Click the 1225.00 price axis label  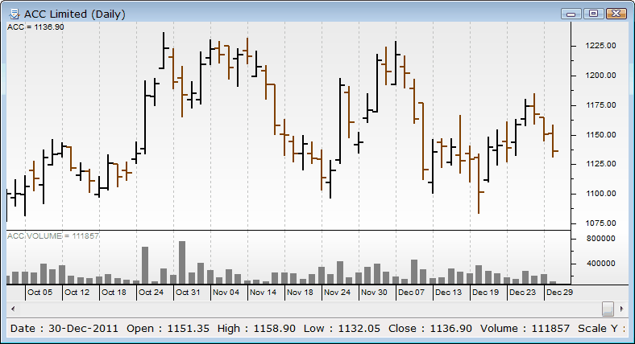pyautogui.click(x=600, y=46)
